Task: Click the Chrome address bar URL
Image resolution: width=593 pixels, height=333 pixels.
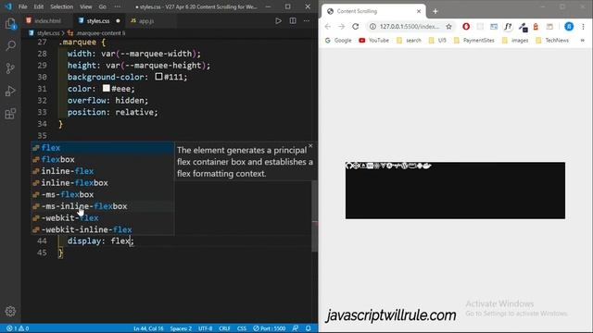Action: click(410, 27)
